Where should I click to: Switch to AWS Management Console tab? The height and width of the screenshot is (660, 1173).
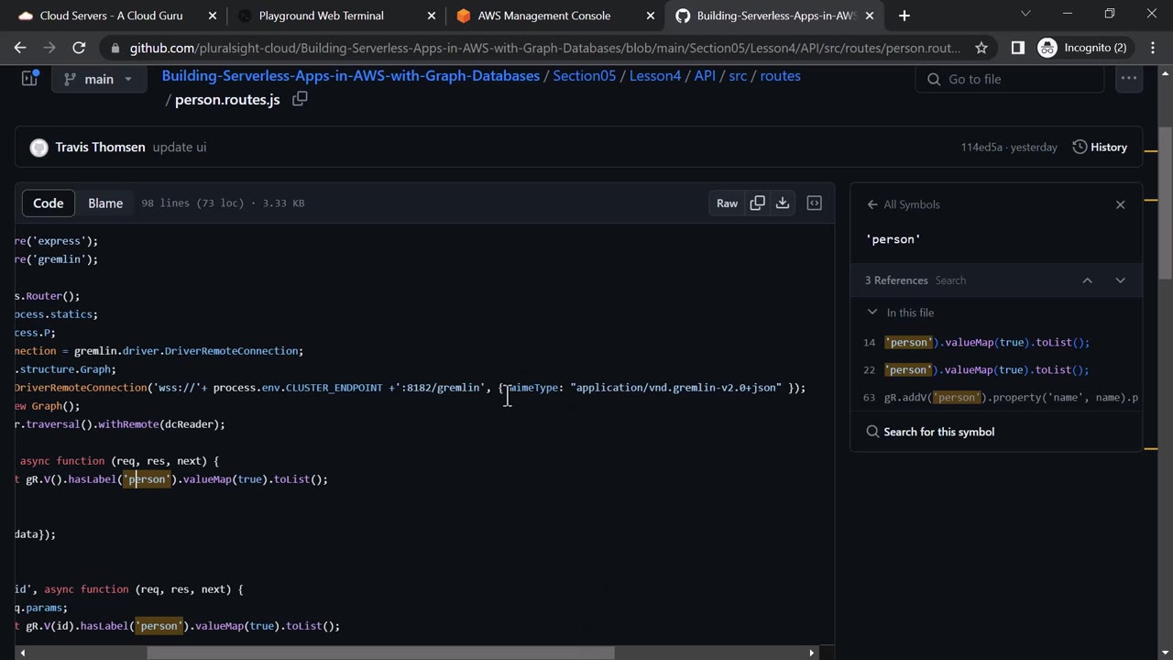click(x=543, y=16)
